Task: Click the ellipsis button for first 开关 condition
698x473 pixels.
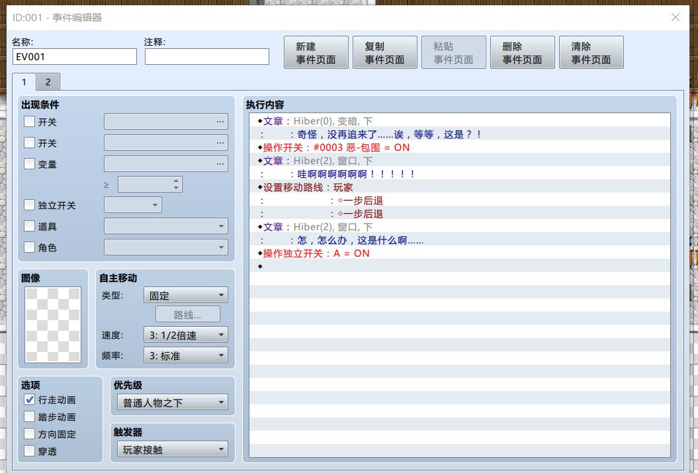Action: pyautogui.click(x=220, y=122)
